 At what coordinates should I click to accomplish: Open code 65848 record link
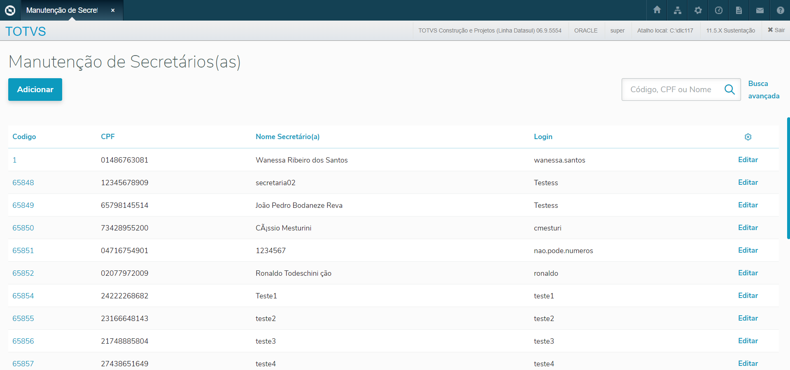point(23,183)
